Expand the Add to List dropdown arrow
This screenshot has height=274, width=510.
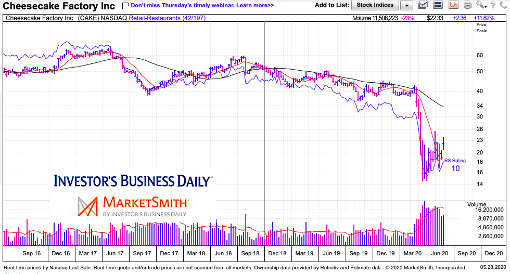point(406,5)
